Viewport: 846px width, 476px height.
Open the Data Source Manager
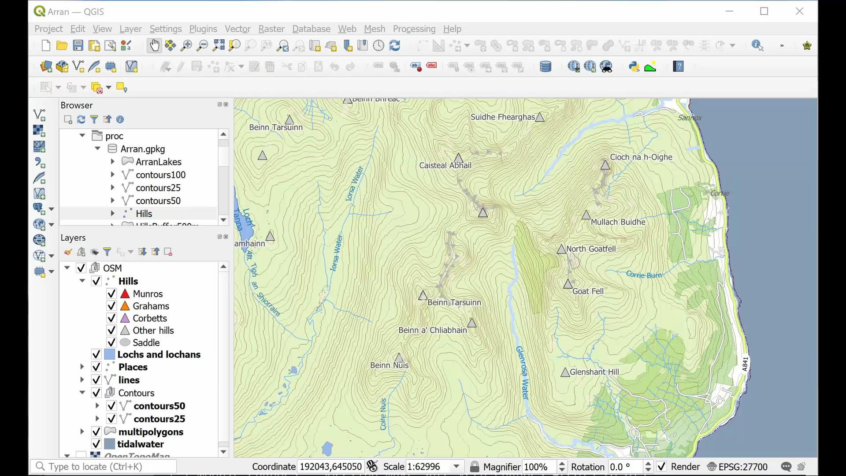46,67
